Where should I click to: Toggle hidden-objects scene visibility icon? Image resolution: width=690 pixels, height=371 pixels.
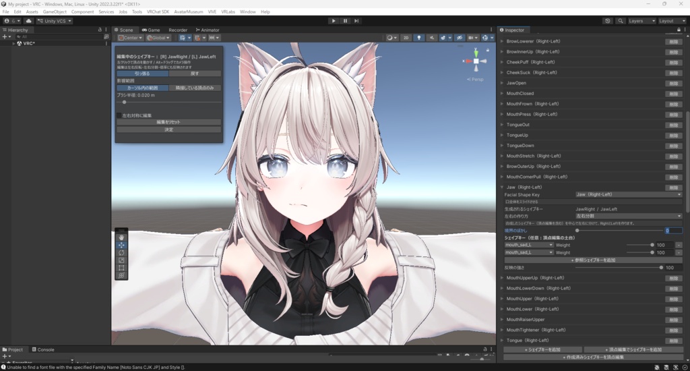point(460,38)
